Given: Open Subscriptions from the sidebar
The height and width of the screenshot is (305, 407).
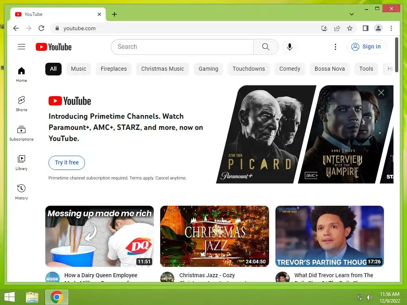Looking at the screenshot, I should [21, 133].
